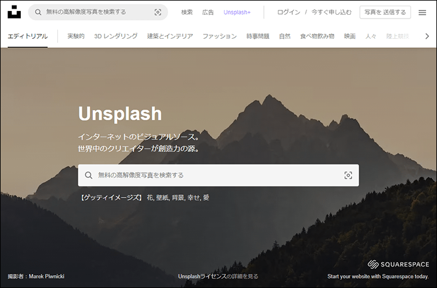Click the 壁紙 suggested search term
The image size is (437, 288).
162,198
